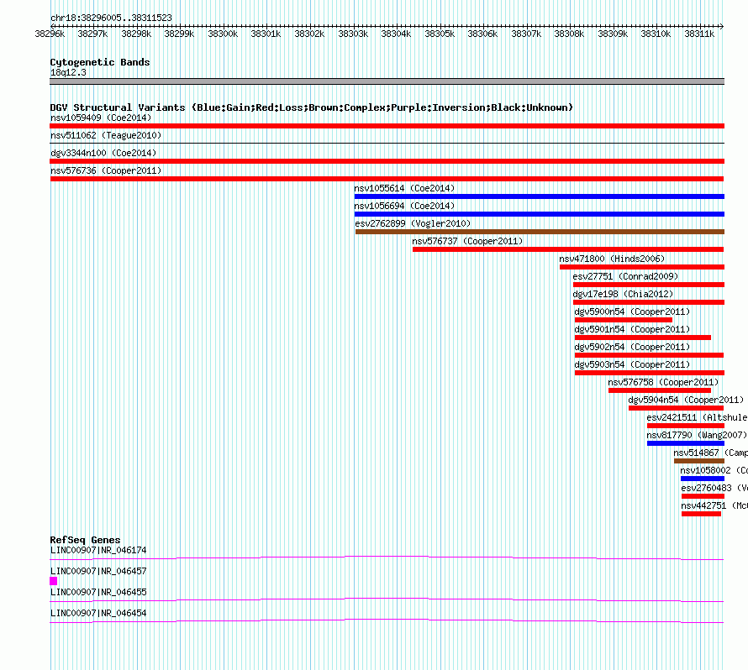This screenshot has height=670, width=748.
Task: Click the nsv1058002 blue gain bar
Action: pos(703,479)
